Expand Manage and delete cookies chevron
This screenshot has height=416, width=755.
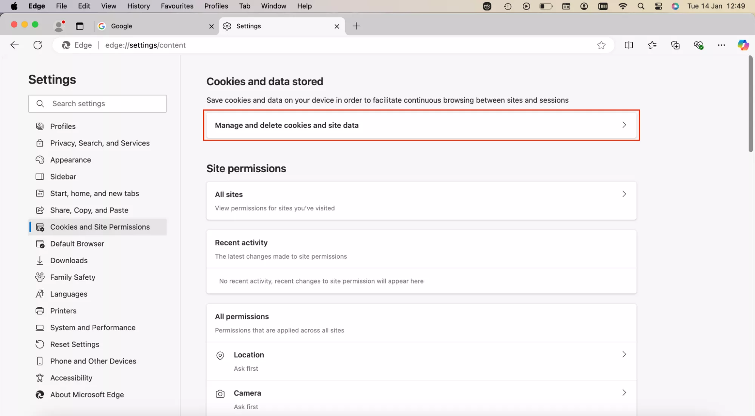[x=624, y=125]
